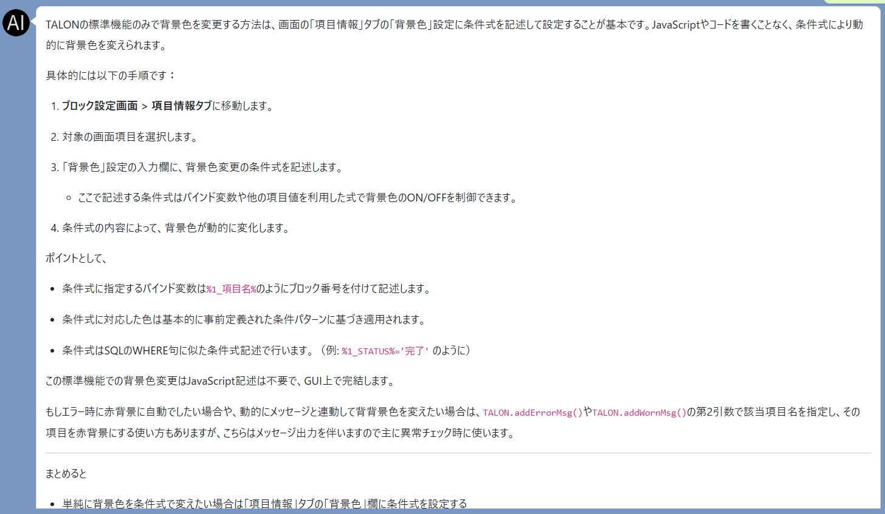Click the code %1_STATUS%='完了' example
The height and width of the screenshot is (514, 885).
pos(385,351)
